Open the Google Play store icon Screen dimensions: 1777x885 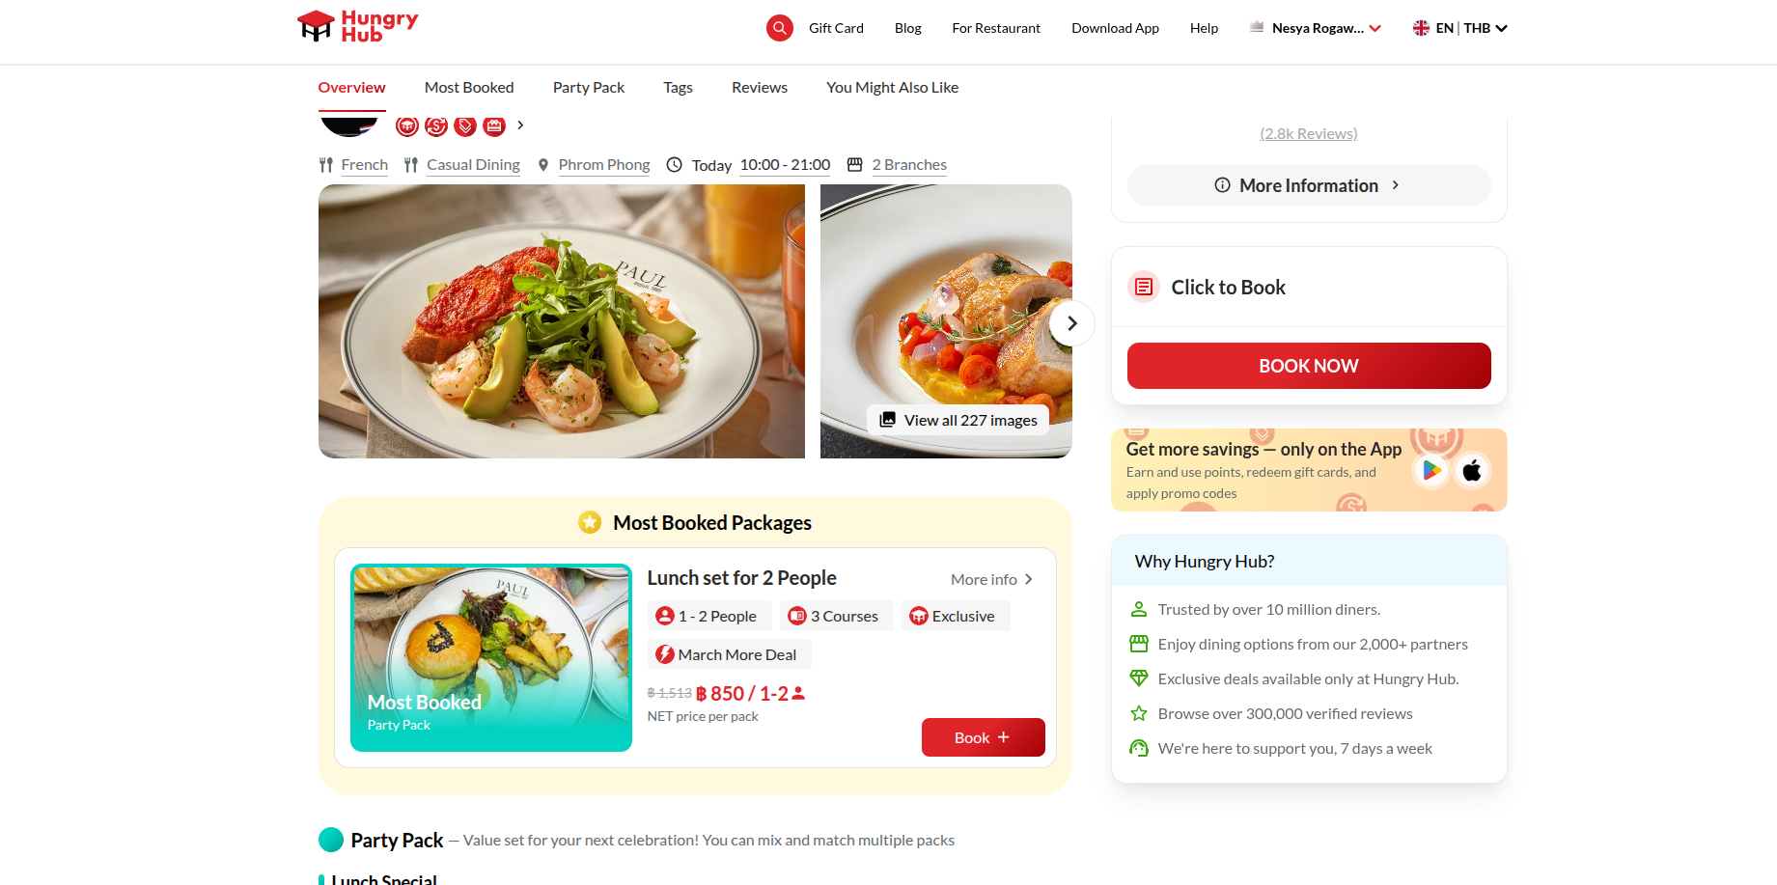point(1431,471)
